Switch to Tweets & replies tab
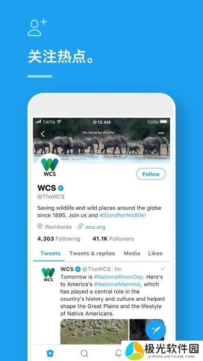Viewport: 203px width, 361px height. pyautogui.click(x=92, y=253)
